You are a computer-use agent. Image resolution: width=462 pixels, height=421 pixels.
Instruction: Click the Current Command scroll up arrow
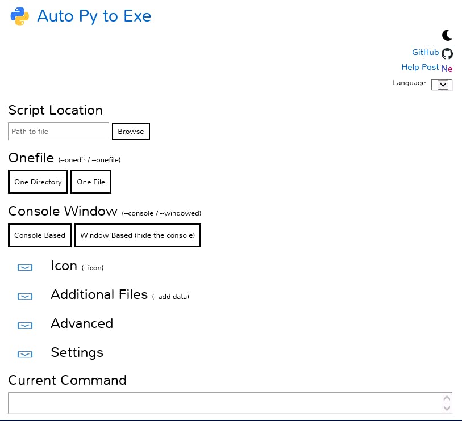(447, 398)
